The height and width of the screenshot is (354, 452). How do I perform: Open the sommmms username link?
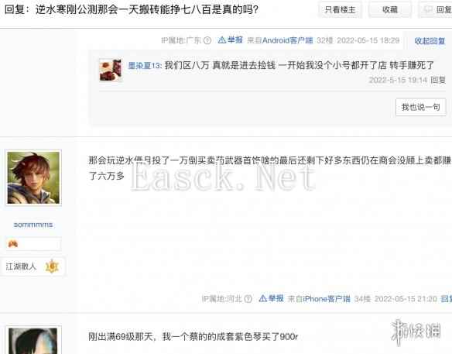(x=33, y=225)
